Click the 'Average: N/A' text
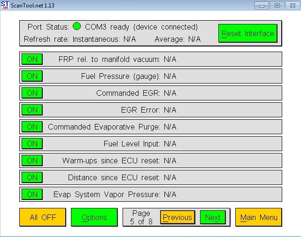Image resolution: width=301 pixels, height=237 pixels. click(x=178, y=39)
